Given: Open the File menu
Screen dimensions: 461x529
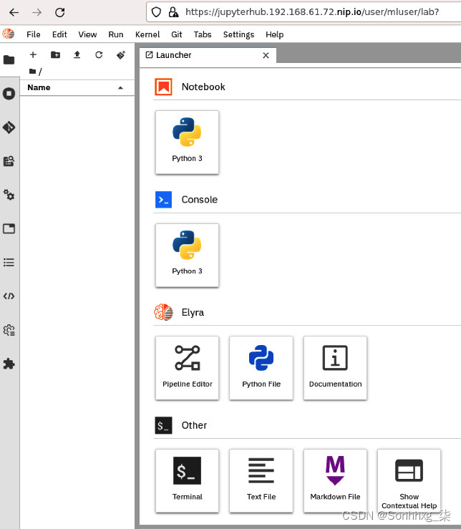Looking at the screenshot, I should coord(34,34).
